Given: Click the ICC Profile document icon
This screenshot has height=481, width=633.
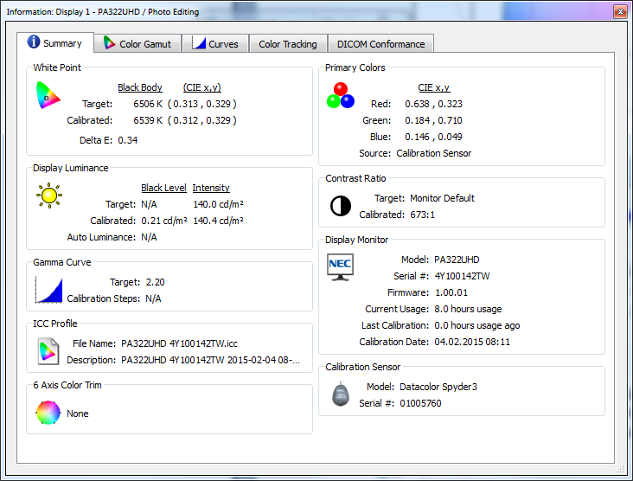Looking at the screenshot, I should [x=48, y=351].
